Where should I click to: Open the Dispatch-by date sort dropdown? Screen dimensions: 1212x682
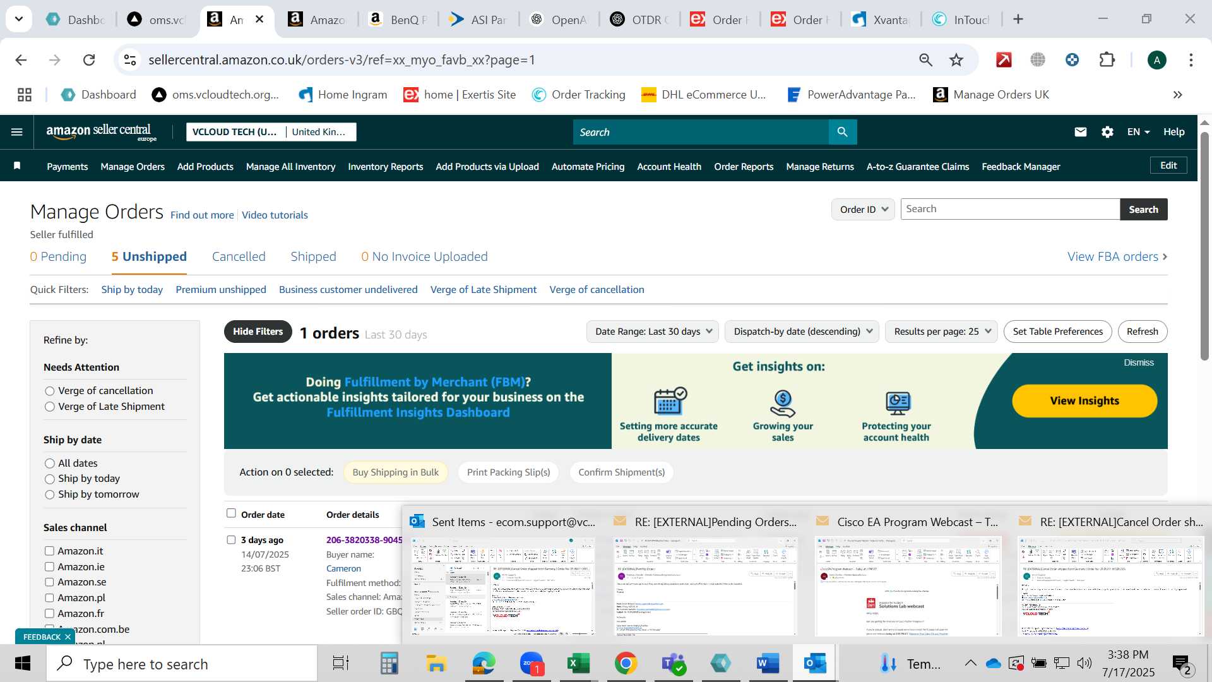coord(802,332)
